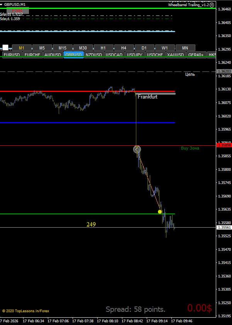
Task: Click the thick red horizontal resistance line
Action: pos(88,92)
